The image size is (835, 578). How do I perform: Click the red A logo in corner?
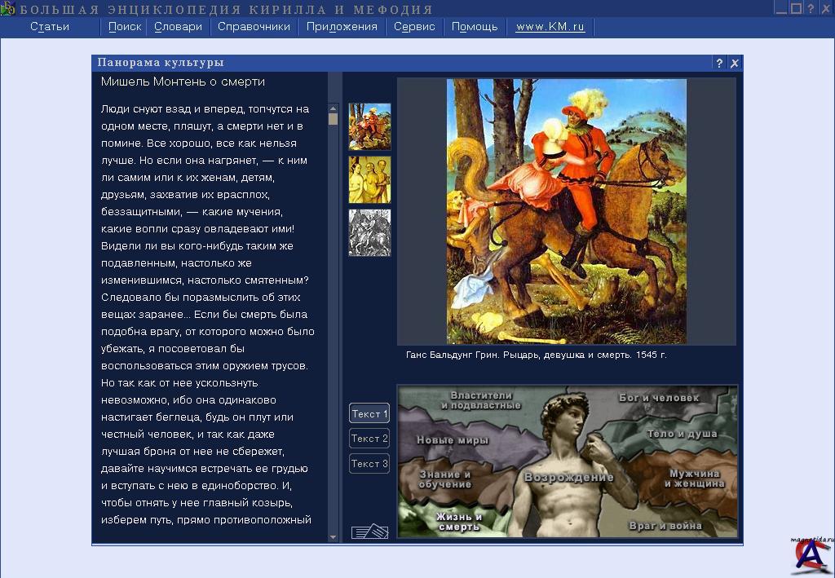808,558
